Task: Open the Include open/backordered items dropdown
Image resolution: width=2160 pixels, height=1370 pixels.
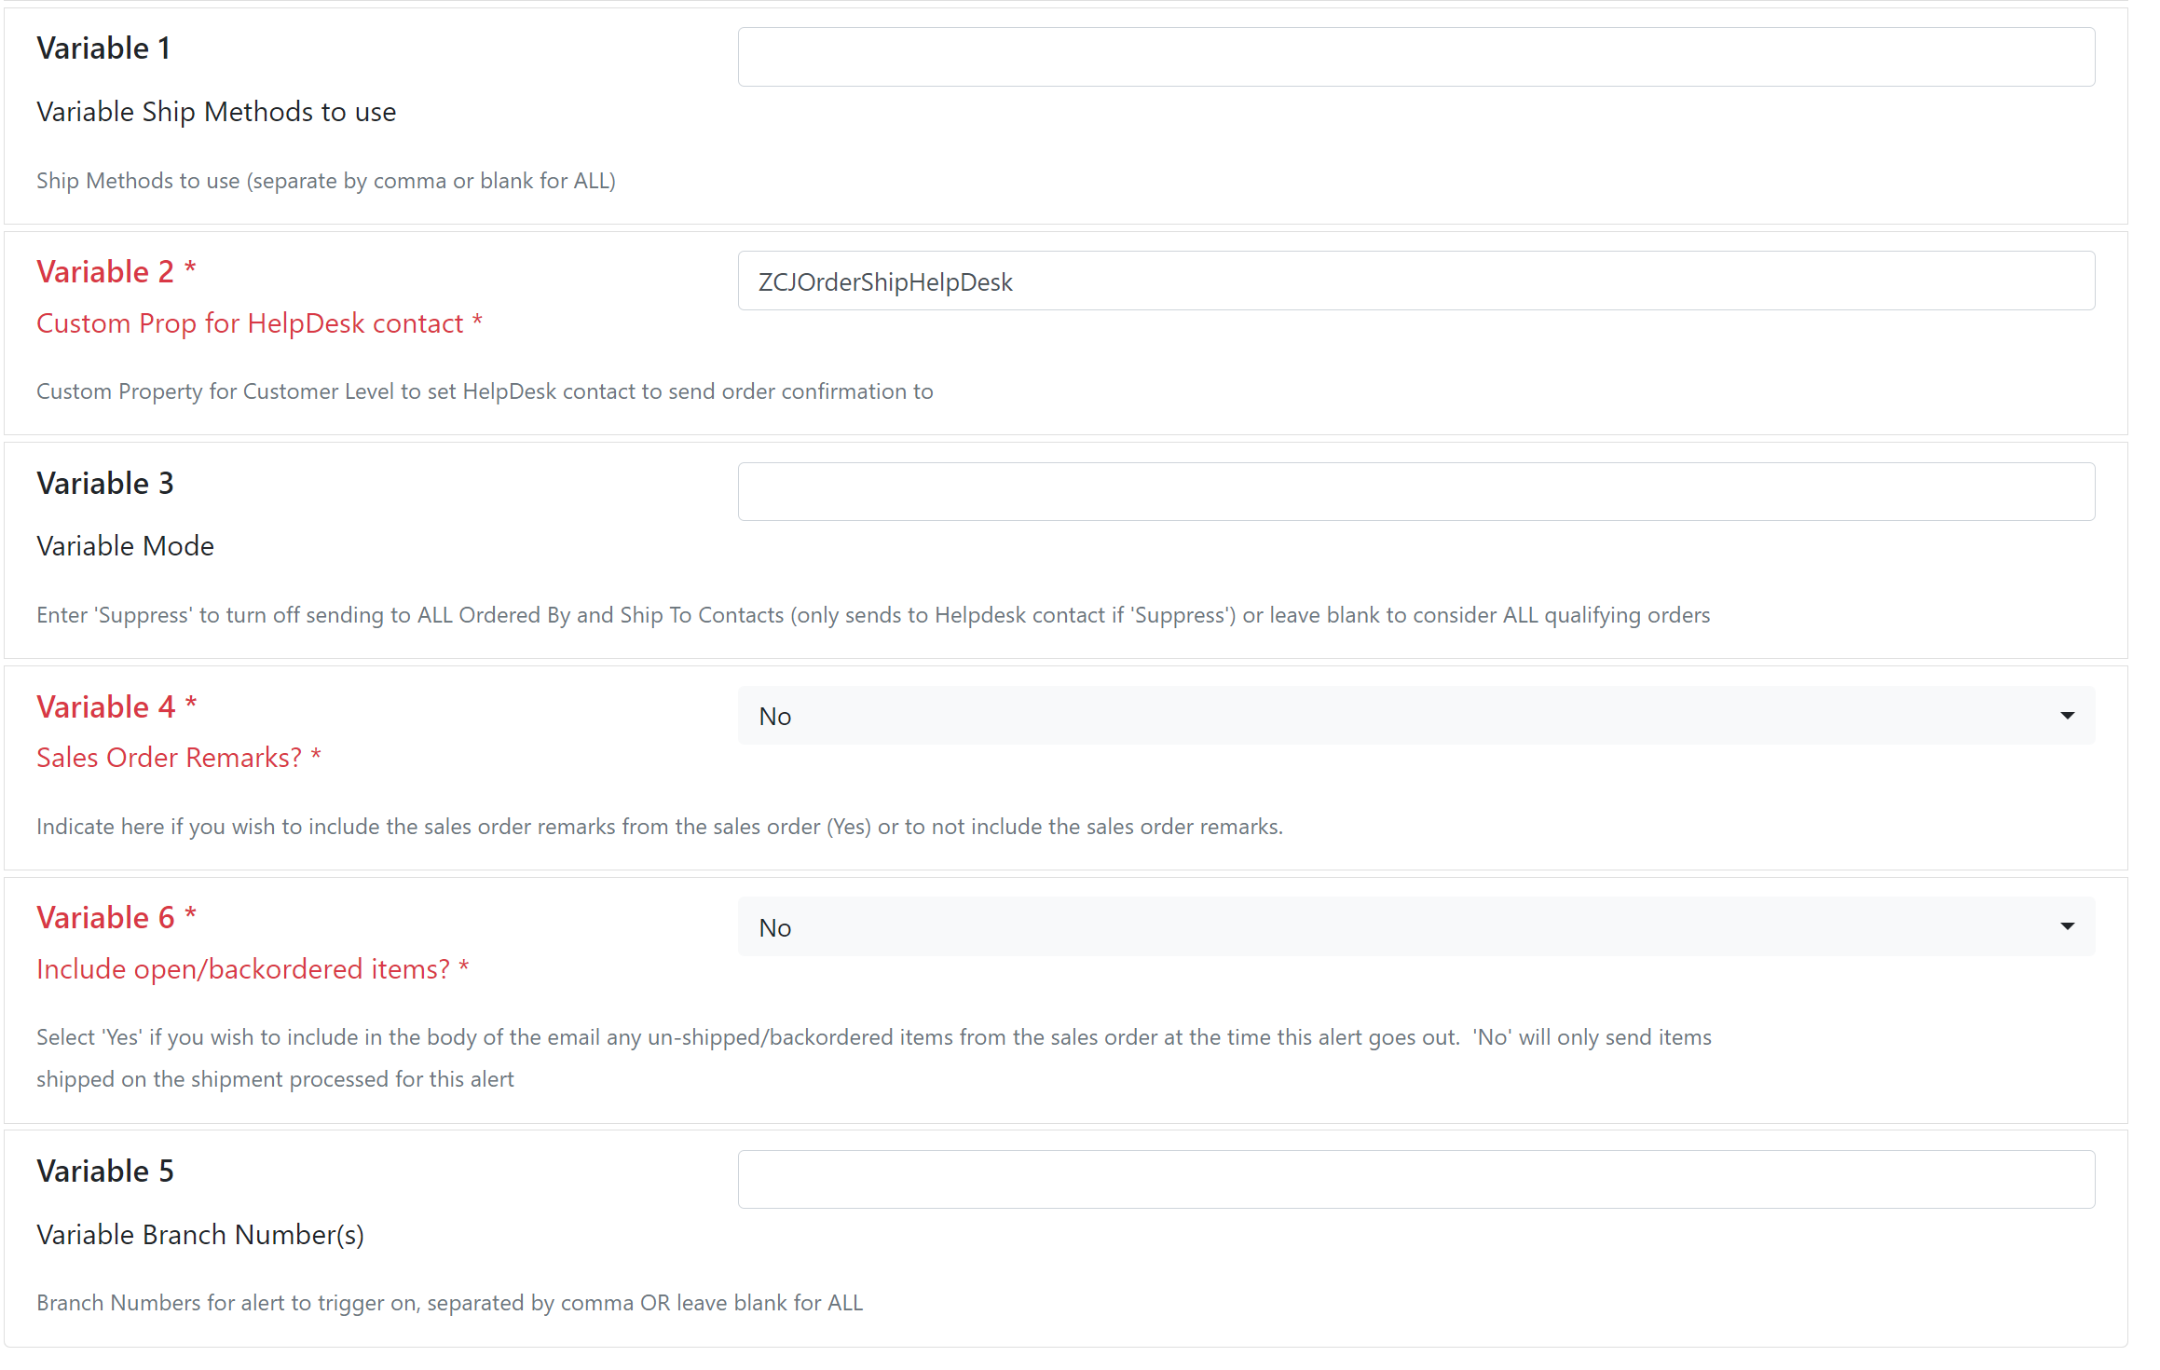Action: [x=1415, y=926]
